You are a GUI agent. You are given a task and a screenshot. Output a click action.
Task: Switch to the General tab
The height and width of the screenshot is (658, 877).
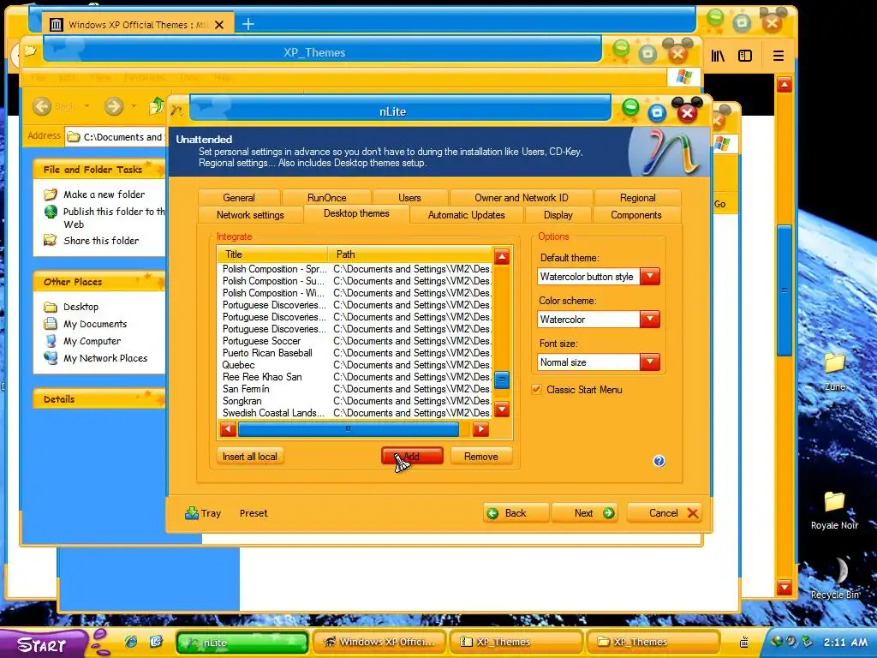239,198
